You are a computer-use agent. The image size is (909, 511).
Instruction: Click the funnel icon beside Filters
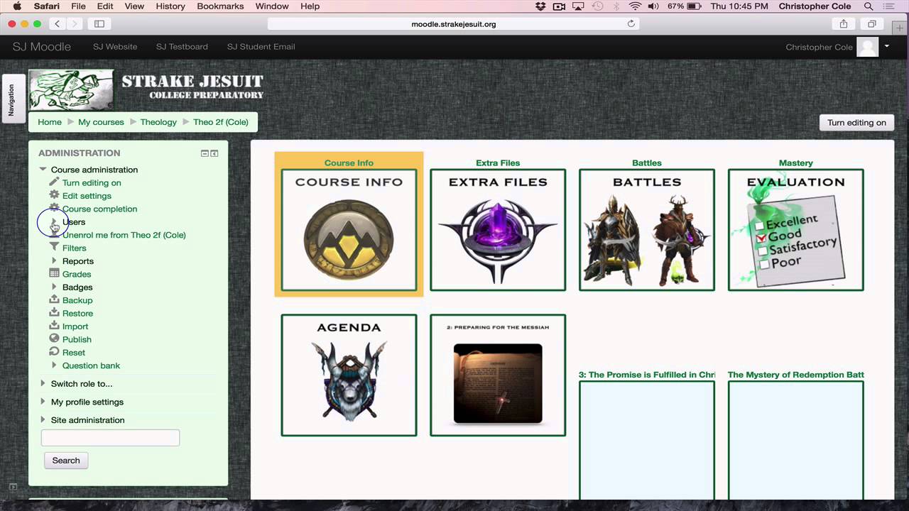coord(54,248)
